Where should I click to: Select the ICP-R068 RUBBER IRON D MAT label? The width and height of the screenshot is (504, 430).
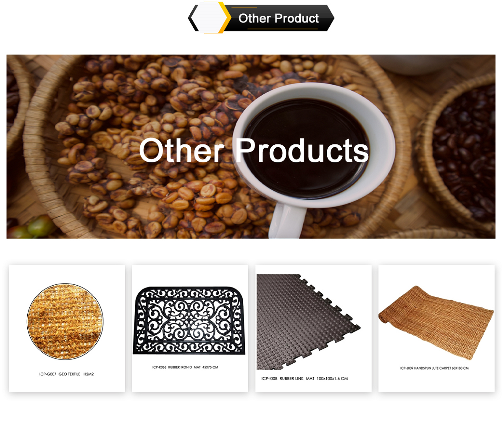coord(185,367)
